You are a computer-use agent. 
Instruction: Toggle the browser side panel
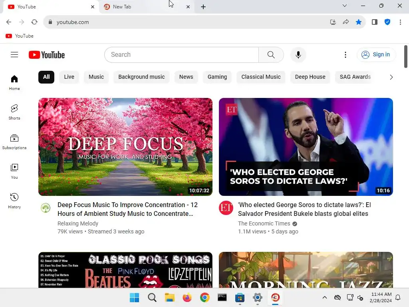coord(375,22)
